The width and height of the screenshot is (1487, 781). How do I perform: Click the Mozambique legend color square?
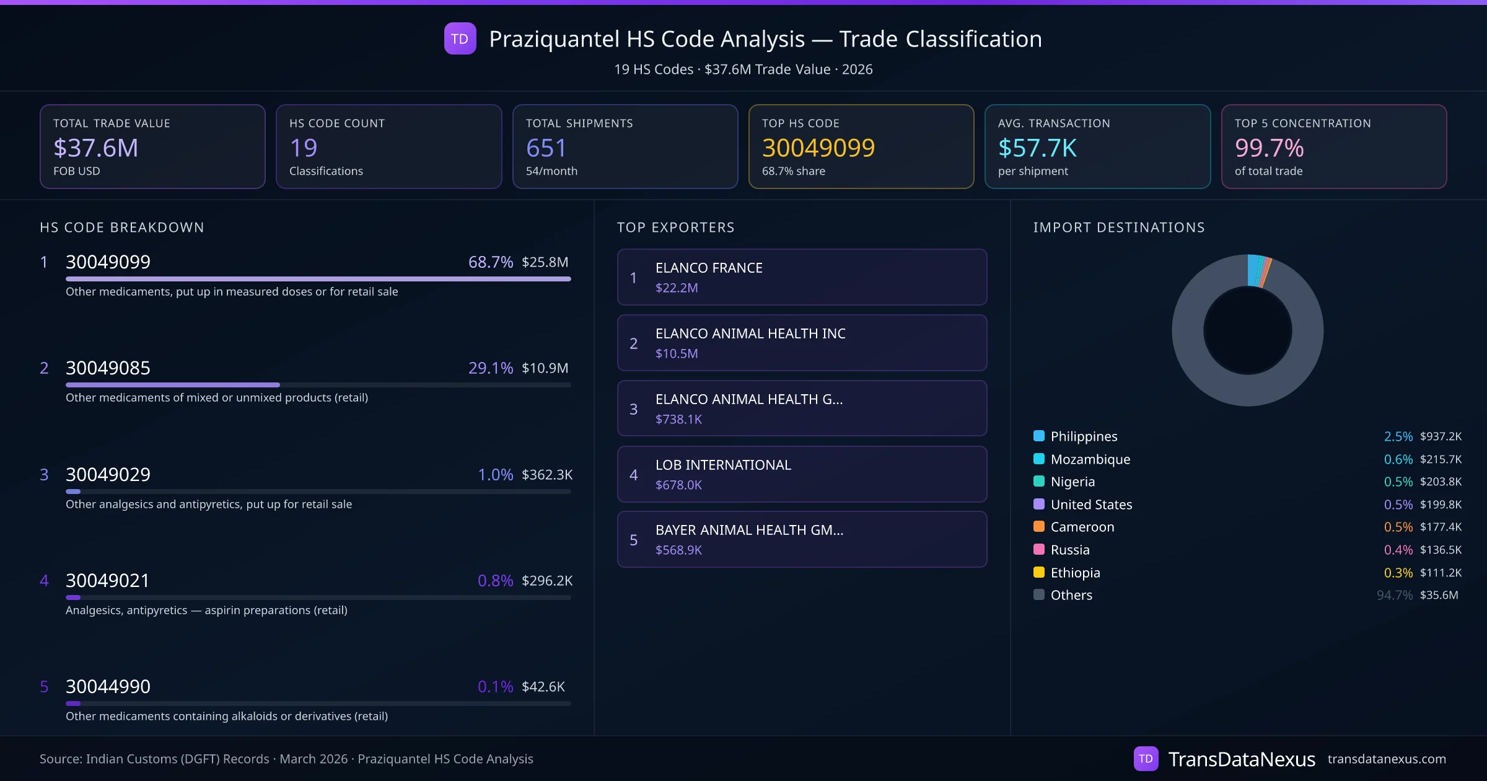pos(1039,459)
